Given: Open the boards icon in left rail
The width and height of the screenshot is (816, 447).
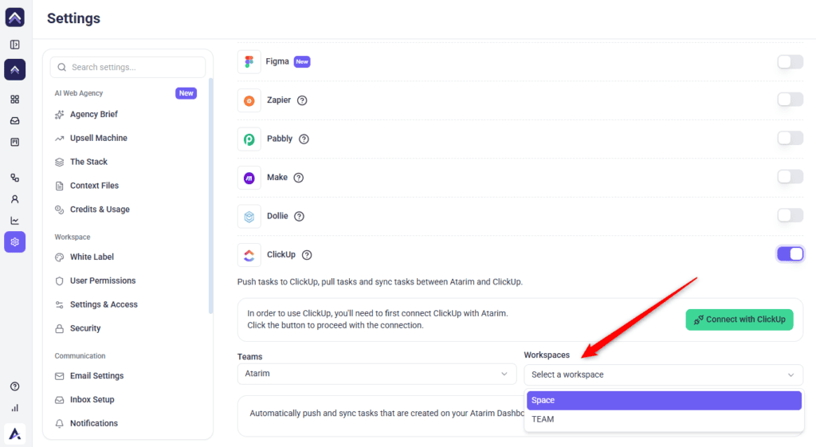Looking at the screenshot, I should coord(14,142).
